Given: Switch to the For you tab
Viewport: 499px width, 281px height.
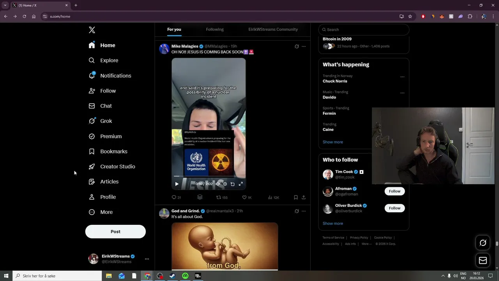Looking at the screenshot, I should pos(174,29).
